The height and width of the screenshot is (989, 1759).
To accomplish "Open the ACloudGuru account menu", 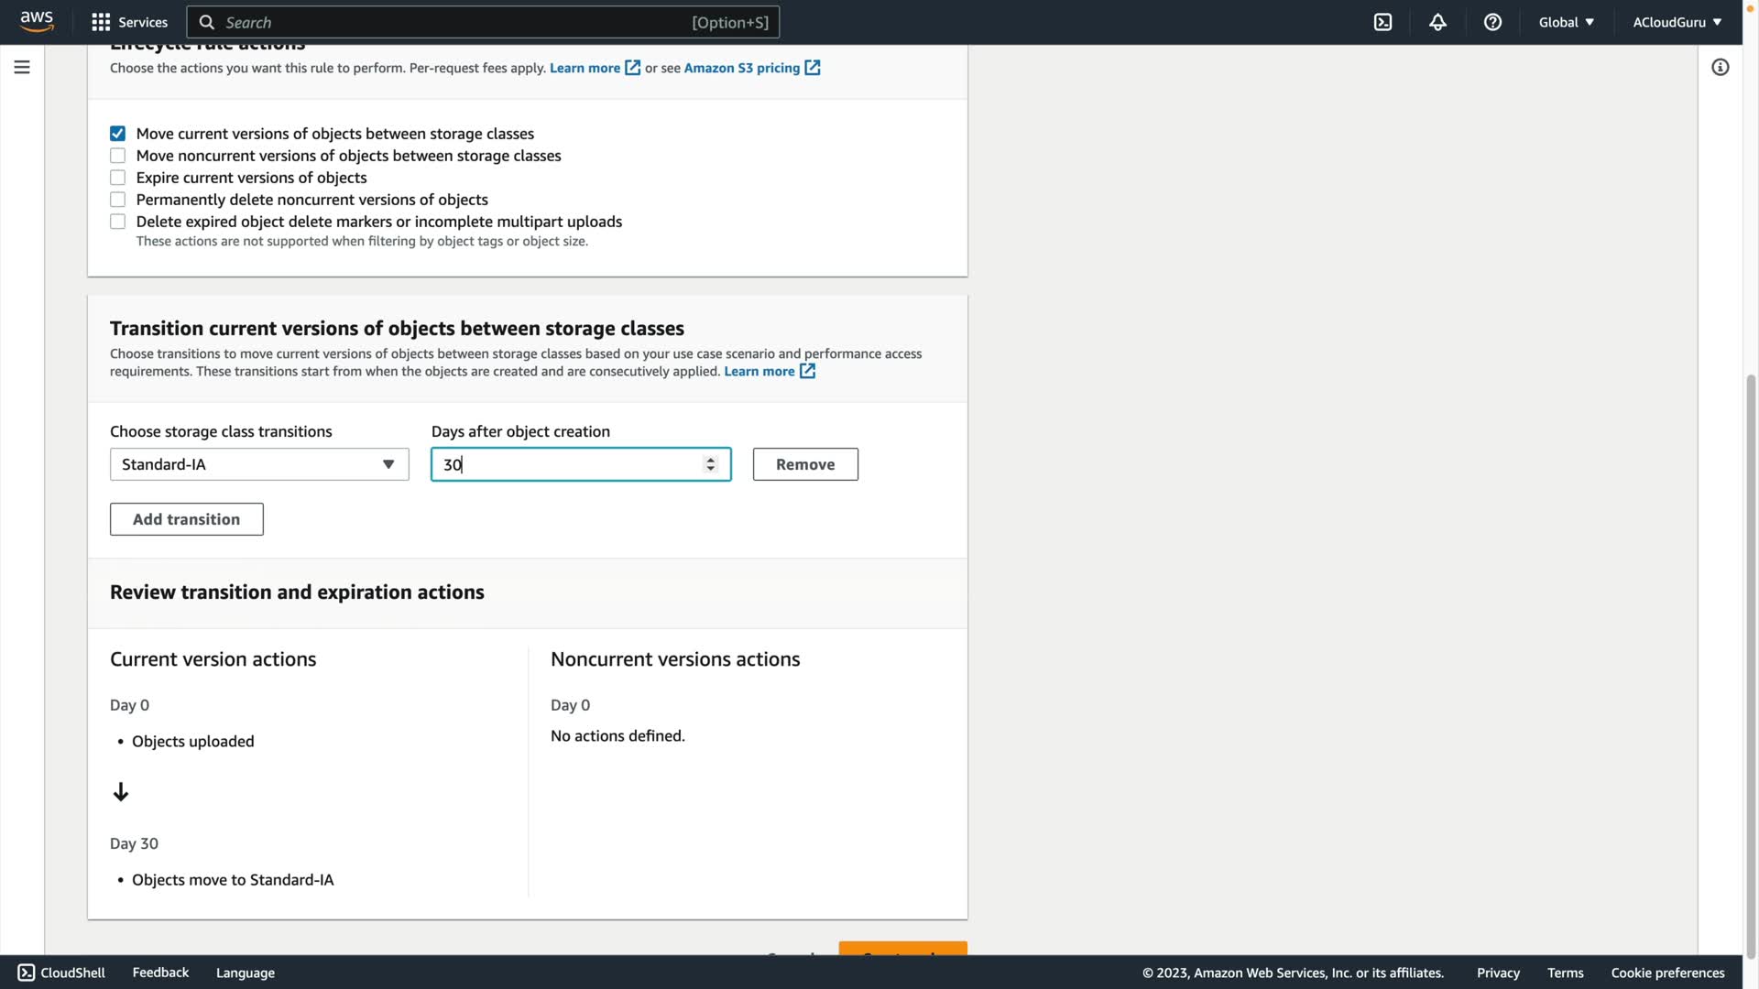I will (1677, 22).
